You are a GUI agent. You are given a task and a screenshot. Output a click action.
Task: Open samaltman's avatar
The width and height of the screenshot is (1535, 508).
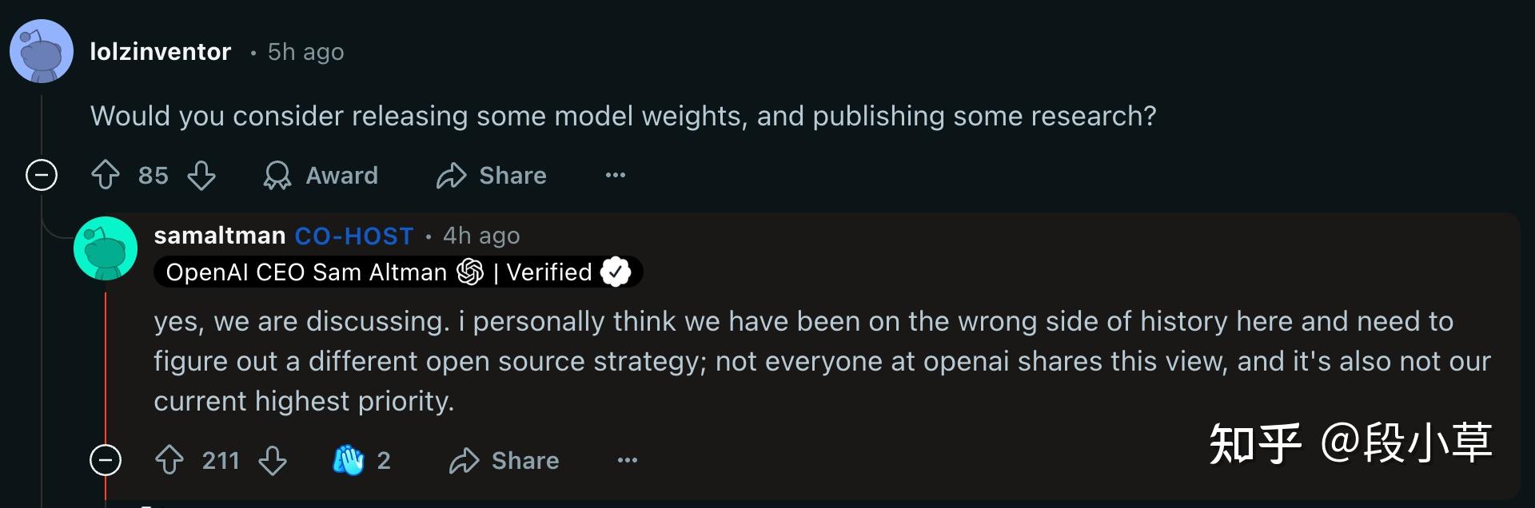point(105,248)
